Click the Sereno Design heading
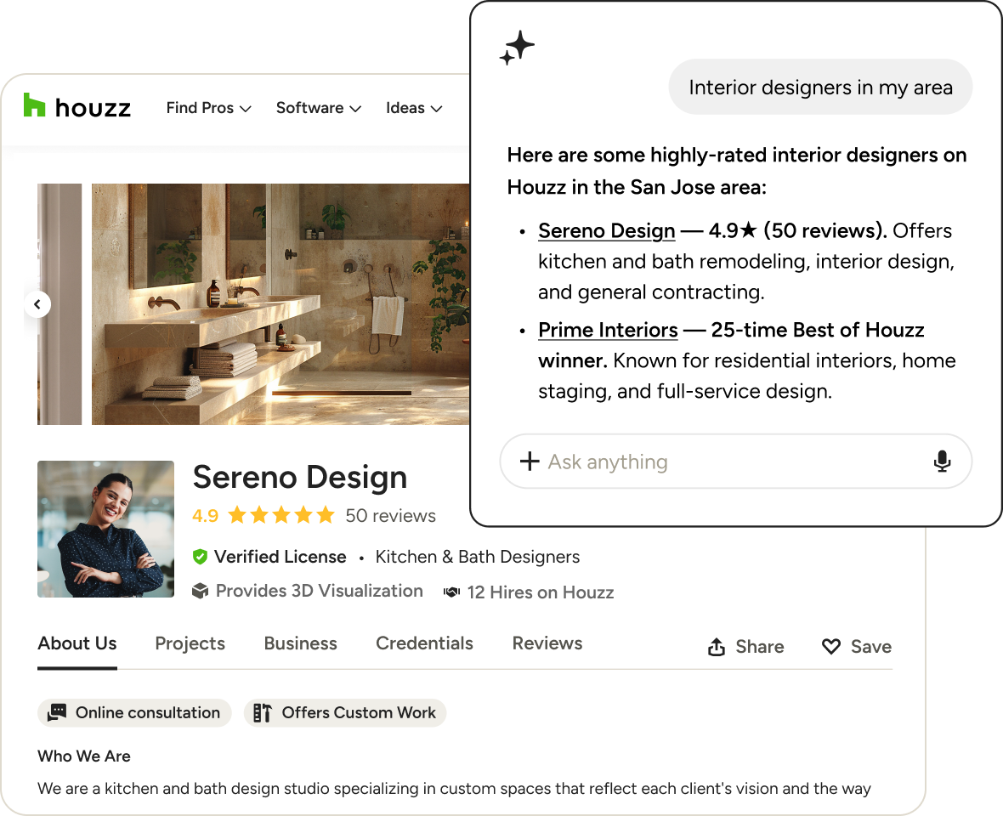 coord(300,477)
